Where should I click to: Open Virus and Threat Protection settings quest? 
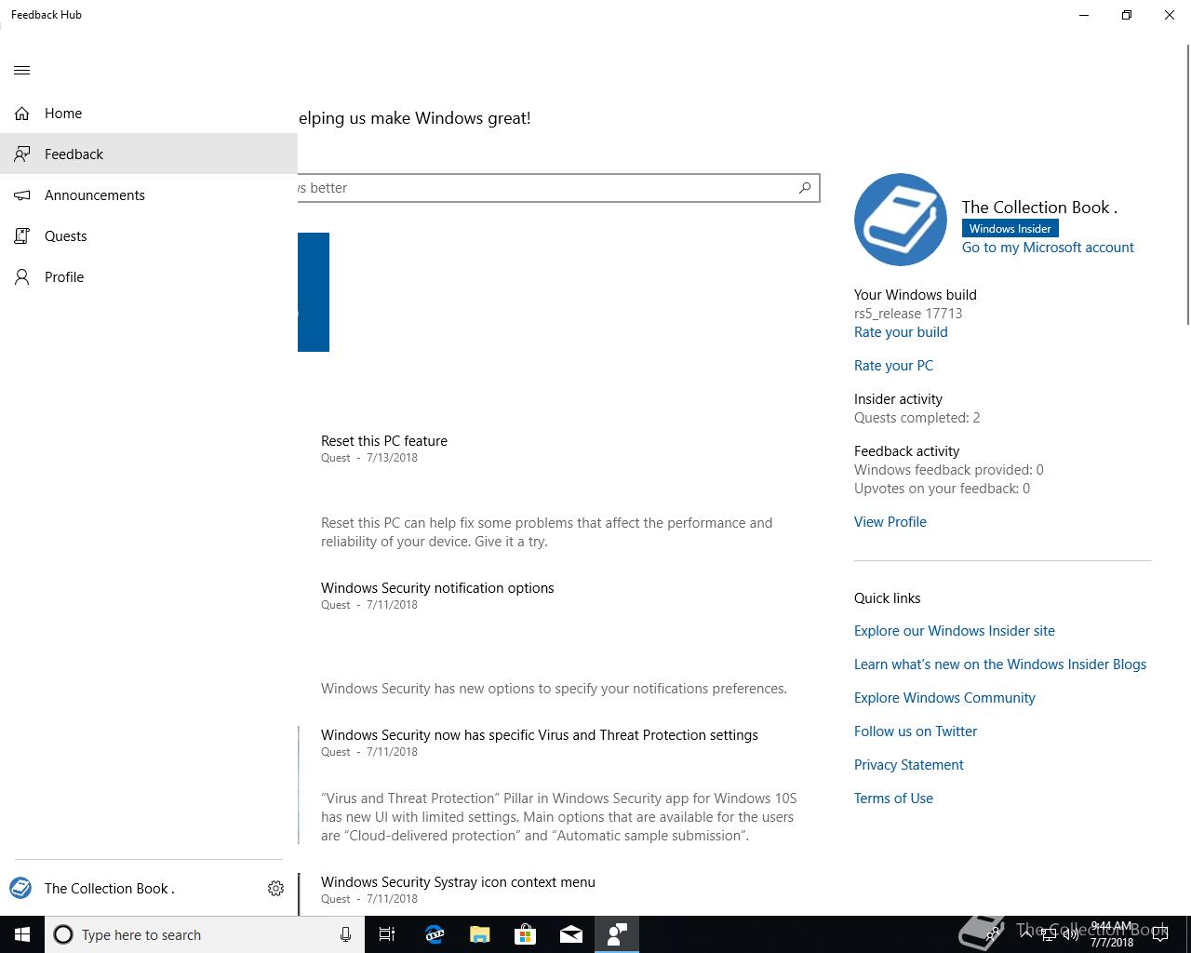(540, 735)
